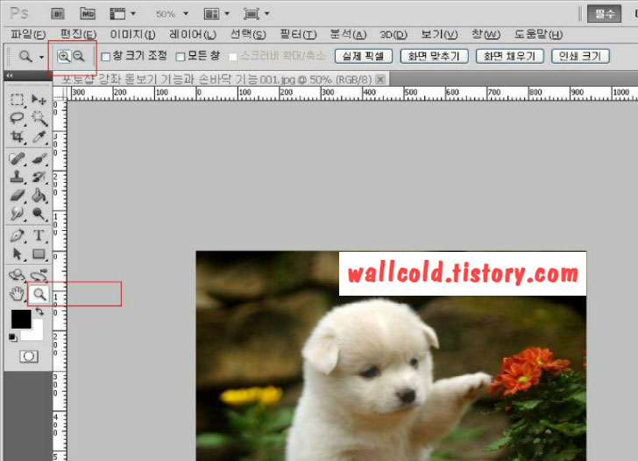Open the 도움말(H) menu
This screenshot has height=461, width=638.
[538, 34]
